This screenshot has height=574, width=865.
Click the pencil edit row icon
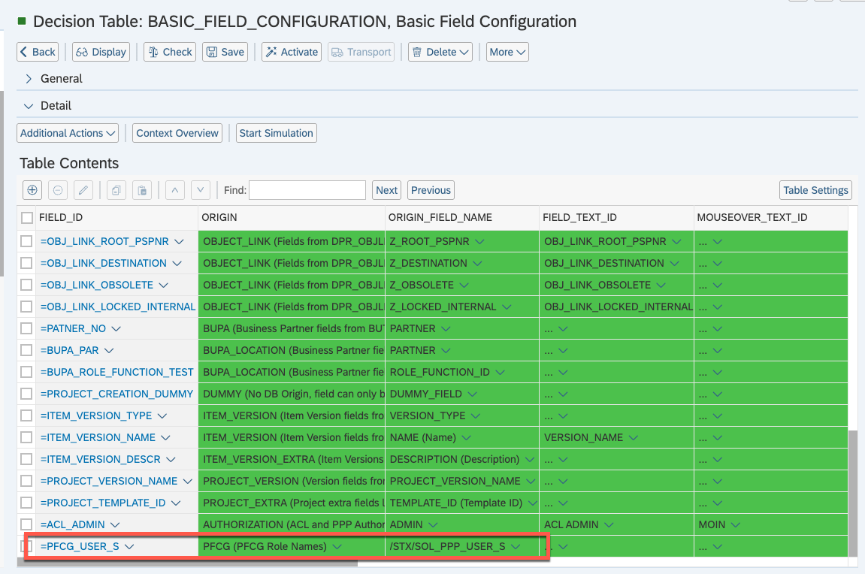click(x=83, y=190)
